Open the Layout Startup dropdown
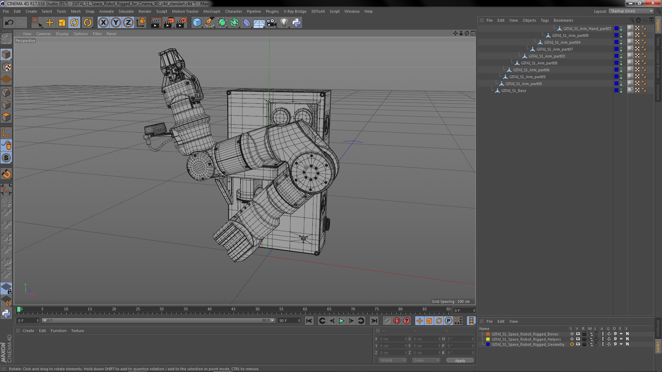The width and height of the screenshot is (662, 372). (x=631, y=11)
